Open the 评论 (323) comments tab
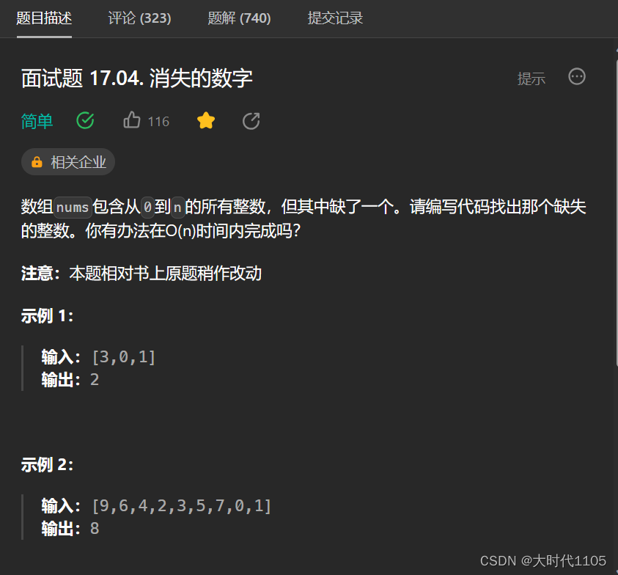The width and height of the screenshot is (618, 575). point(139,18)
